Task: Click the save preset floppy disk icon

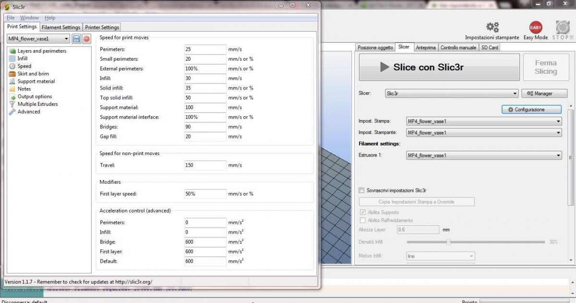Action: (76, 39)
